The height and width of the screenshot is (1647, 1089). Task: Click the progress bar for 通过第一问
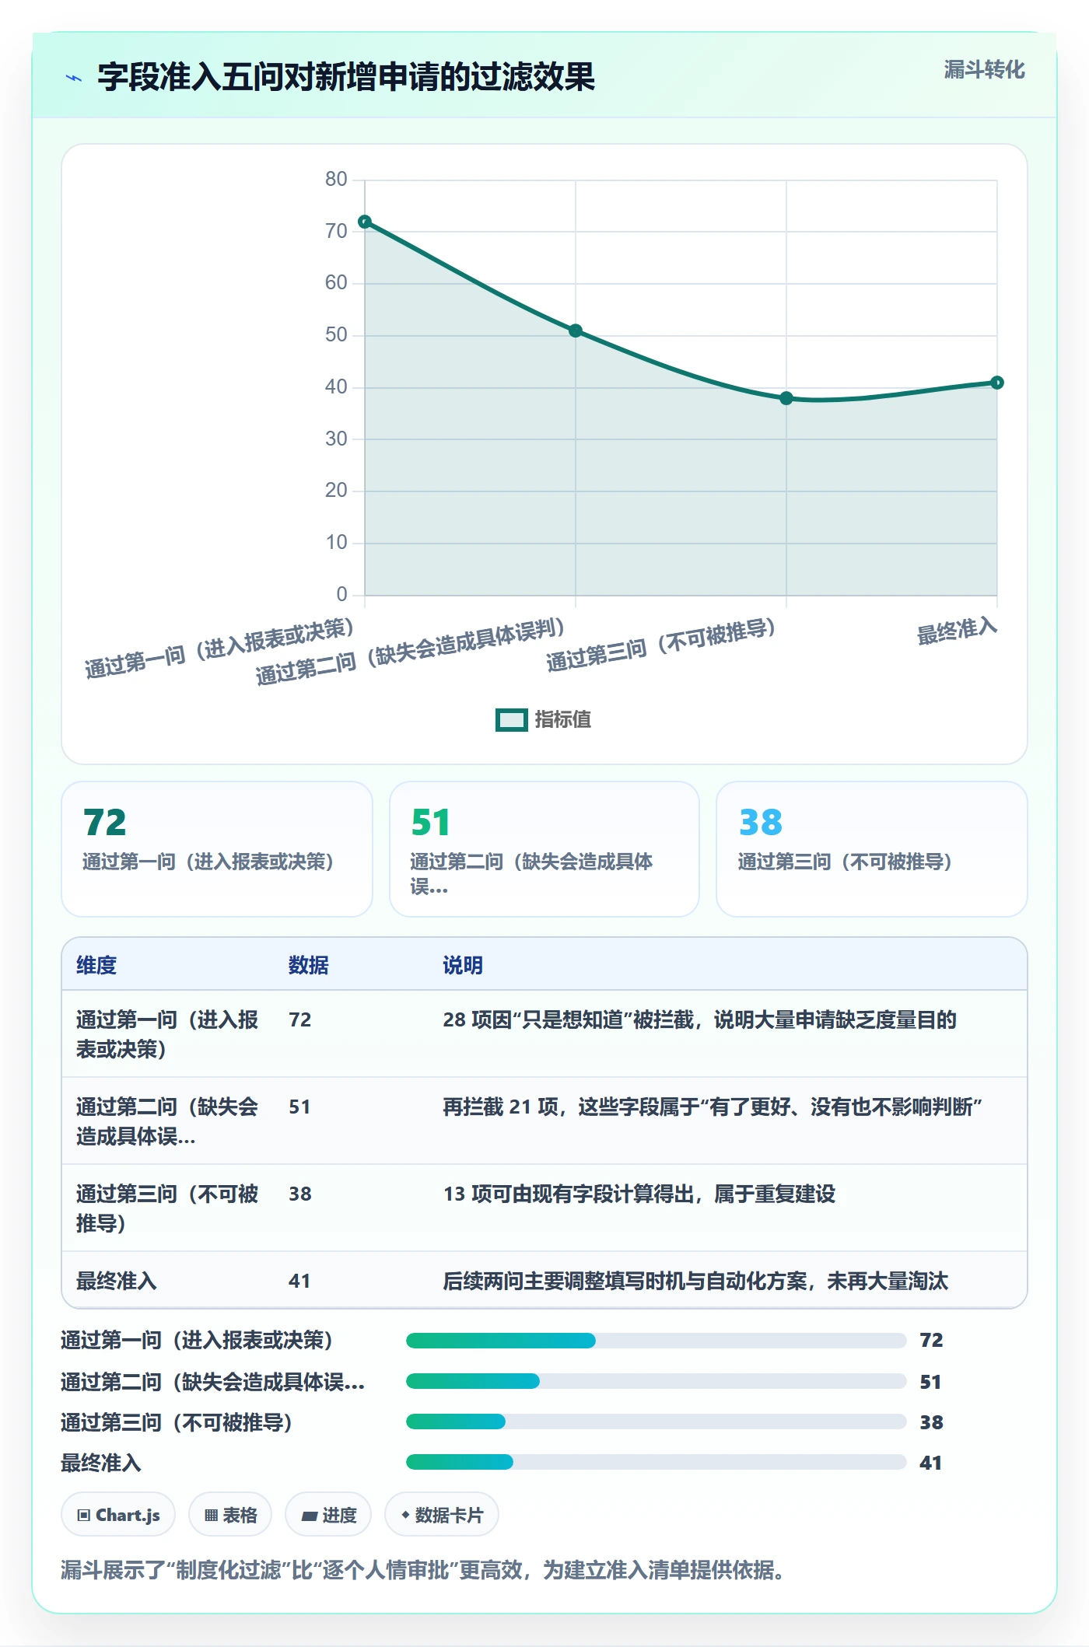657,1340
